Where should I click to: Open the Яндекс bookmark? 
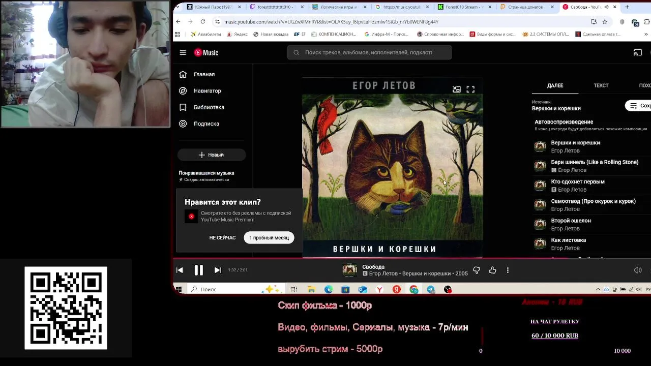(x=237, y=35)
